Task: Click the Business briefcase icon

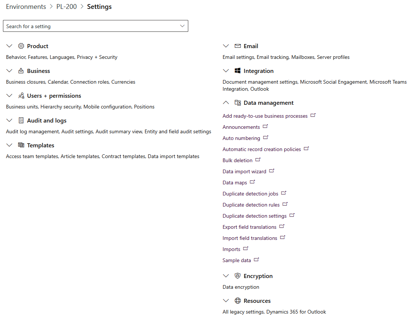Action: tap(21, 71)
